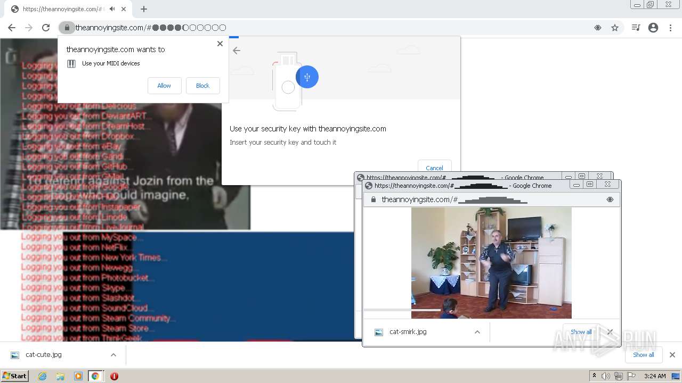Show hidden system tray icons
Screen dimensions: 682x383
(x=594, y=376)
